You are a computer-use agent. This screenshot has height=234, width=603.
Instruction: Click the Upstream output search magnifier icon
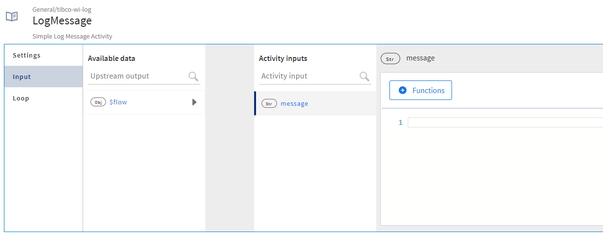coord(194,77)
